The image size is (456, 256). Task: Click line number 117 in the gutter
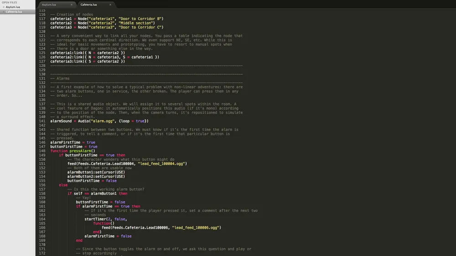coord(42,19)
